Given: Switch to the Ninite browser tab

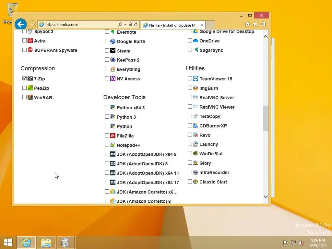Looking at the screenshot, I should (173, 25).
